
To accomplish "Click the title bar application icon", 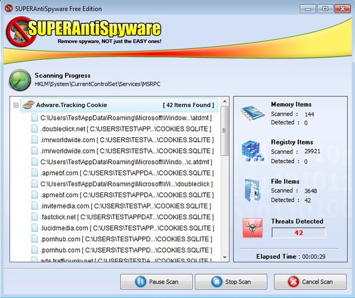I will pos(8,8).
